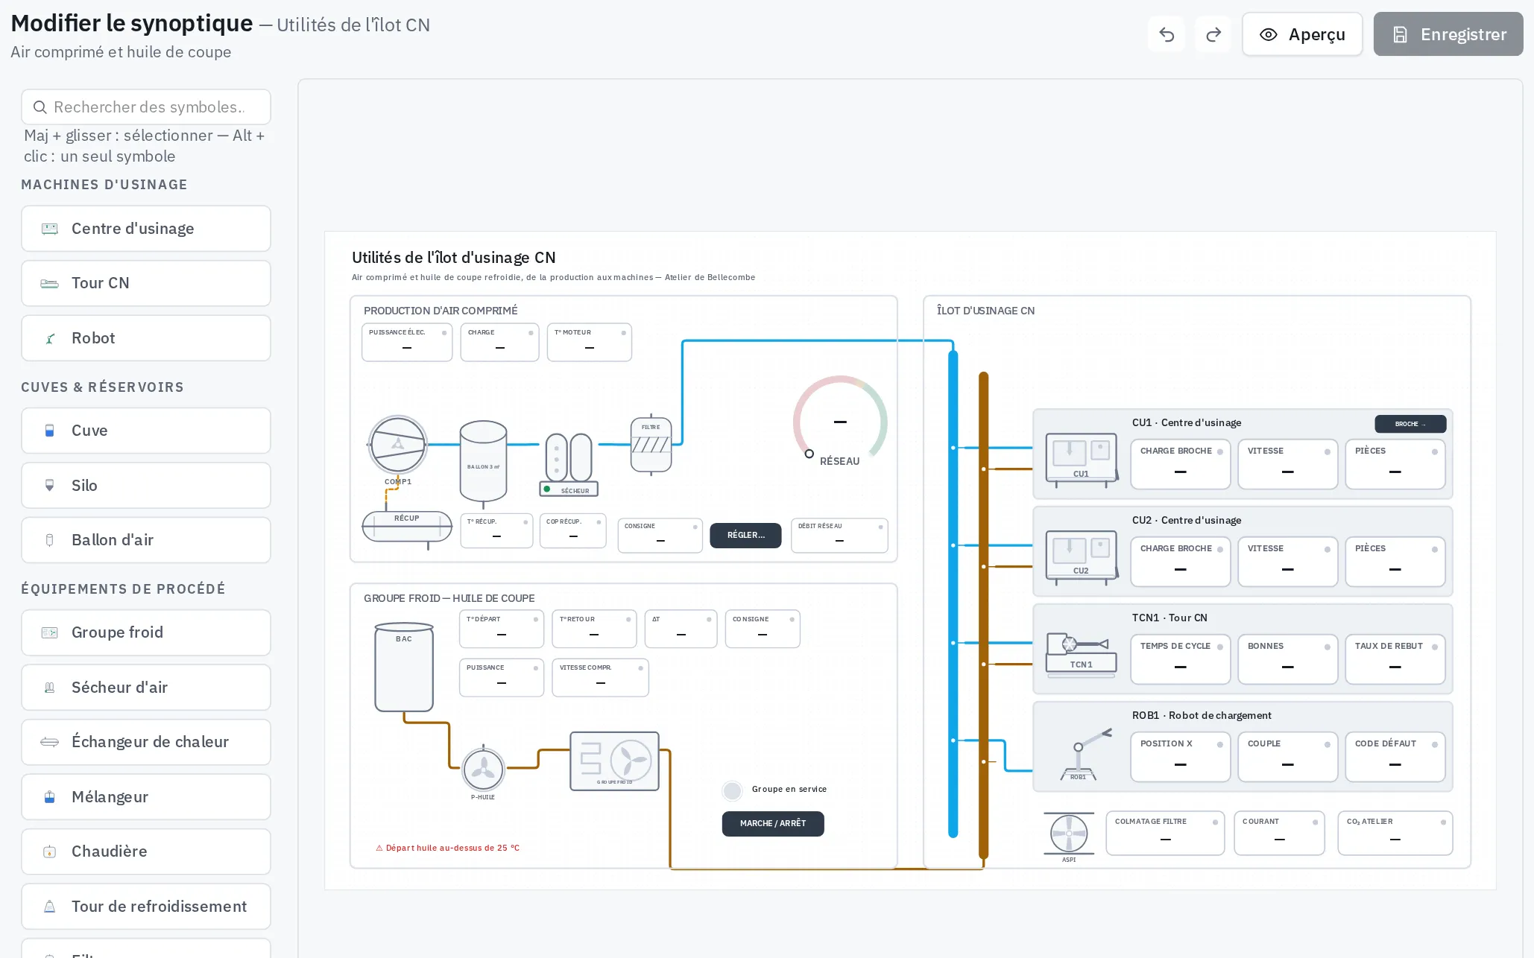Select the ASPI extraction fan symbol
The image size is (1534, 958).
click(x=1069, y=834)
